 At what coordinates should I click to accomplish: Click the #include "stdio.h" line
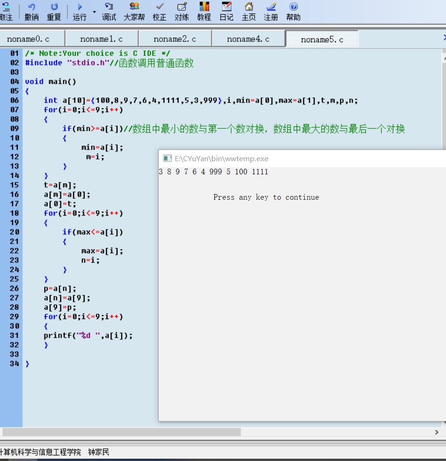pos(109,63)
